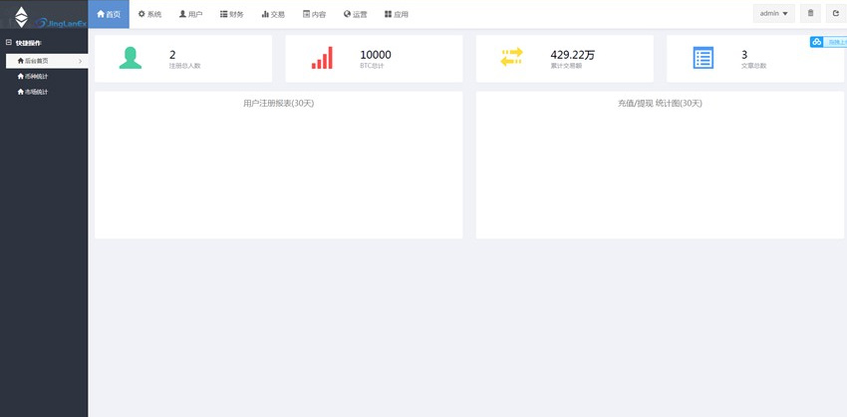Click the 累计交易额 label
847x417 pixels.
(566, 66)
